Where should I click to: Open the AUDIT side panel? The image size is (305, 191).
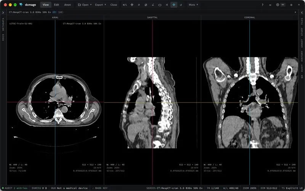pyautogui.click(x=302, y=68)
